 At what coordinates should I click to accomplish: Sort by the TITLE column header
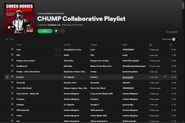19,45
